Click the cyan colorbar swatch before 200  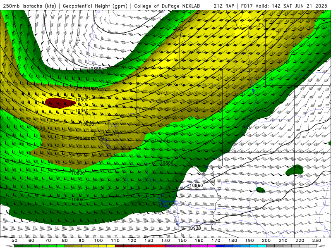tap(262, 246)
